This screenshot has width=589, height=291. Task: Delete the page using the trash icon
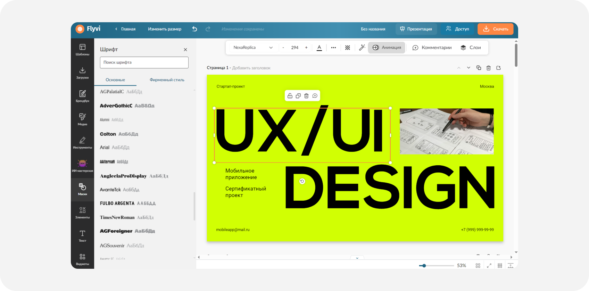point(489,68)
